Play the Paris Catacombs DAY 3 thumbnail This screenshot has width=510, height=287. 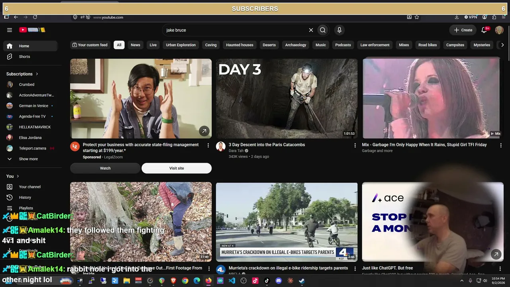pyautogui.click(x=287, y=98)
